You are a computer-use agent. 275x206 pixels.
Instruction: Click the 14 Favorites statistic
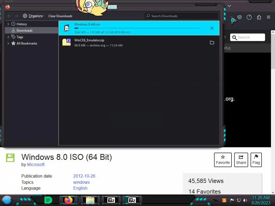(x=205, y=192)
